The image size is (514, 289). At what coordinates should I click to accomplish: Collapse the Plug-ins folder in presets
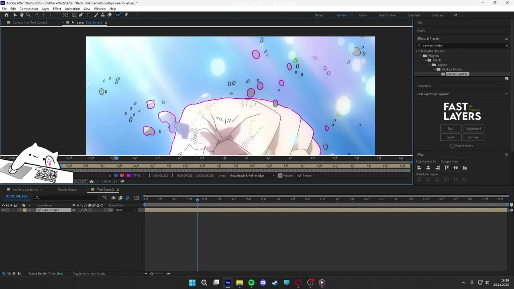point(422,56)
